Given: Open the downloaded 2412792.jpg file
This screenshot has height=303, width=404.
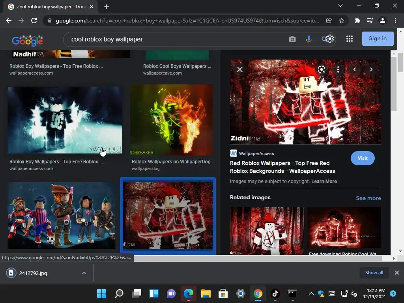Looking at the screenshot, I should [33, 273].
